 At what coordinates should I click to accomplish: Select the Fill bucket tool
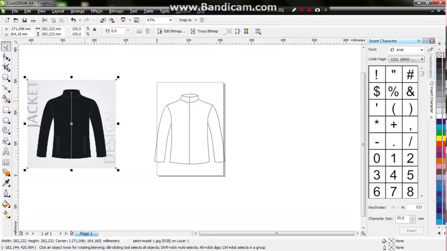click(6, 204)
